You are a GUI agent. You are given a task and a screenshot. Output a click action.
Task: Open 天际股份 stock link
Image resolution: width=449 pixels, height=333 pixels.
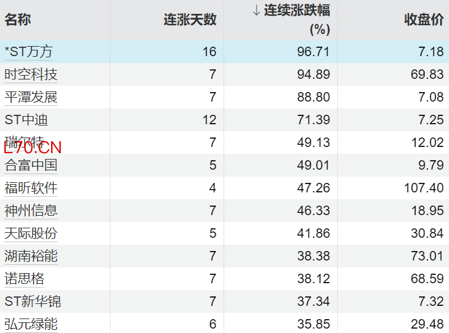coord(31,233)
